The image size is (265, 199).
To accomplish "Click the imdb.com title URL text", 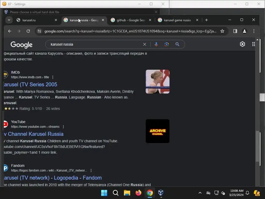I will coord(30,77).
